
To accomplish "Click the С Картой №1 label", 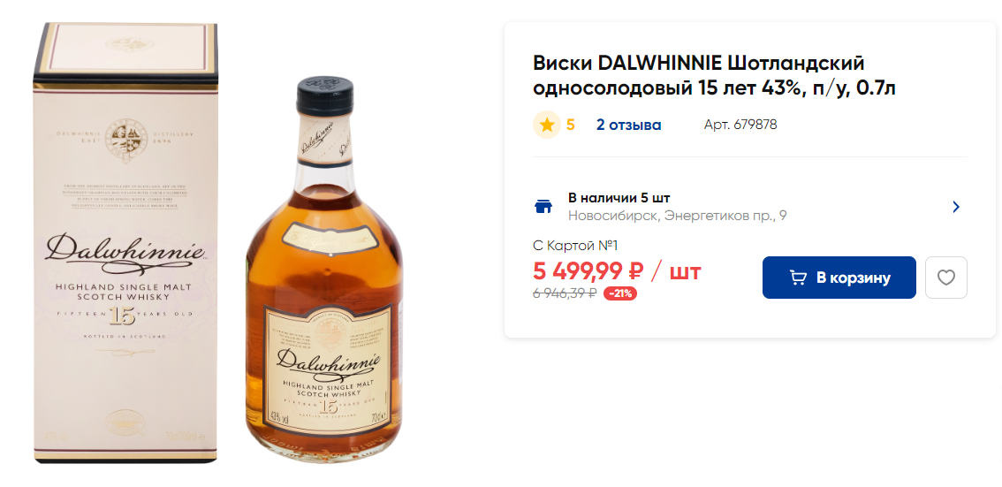I will 576,246.
